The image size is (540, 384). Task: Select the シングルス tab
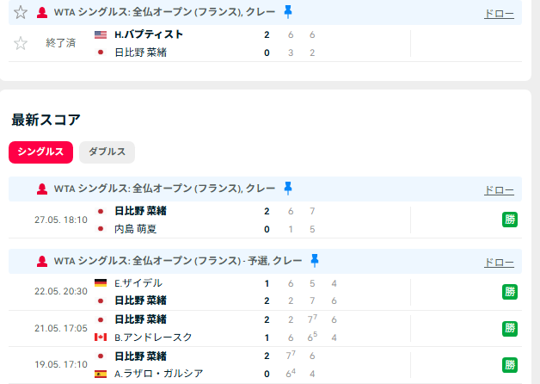pyautogui.click(x=40, y=152)
